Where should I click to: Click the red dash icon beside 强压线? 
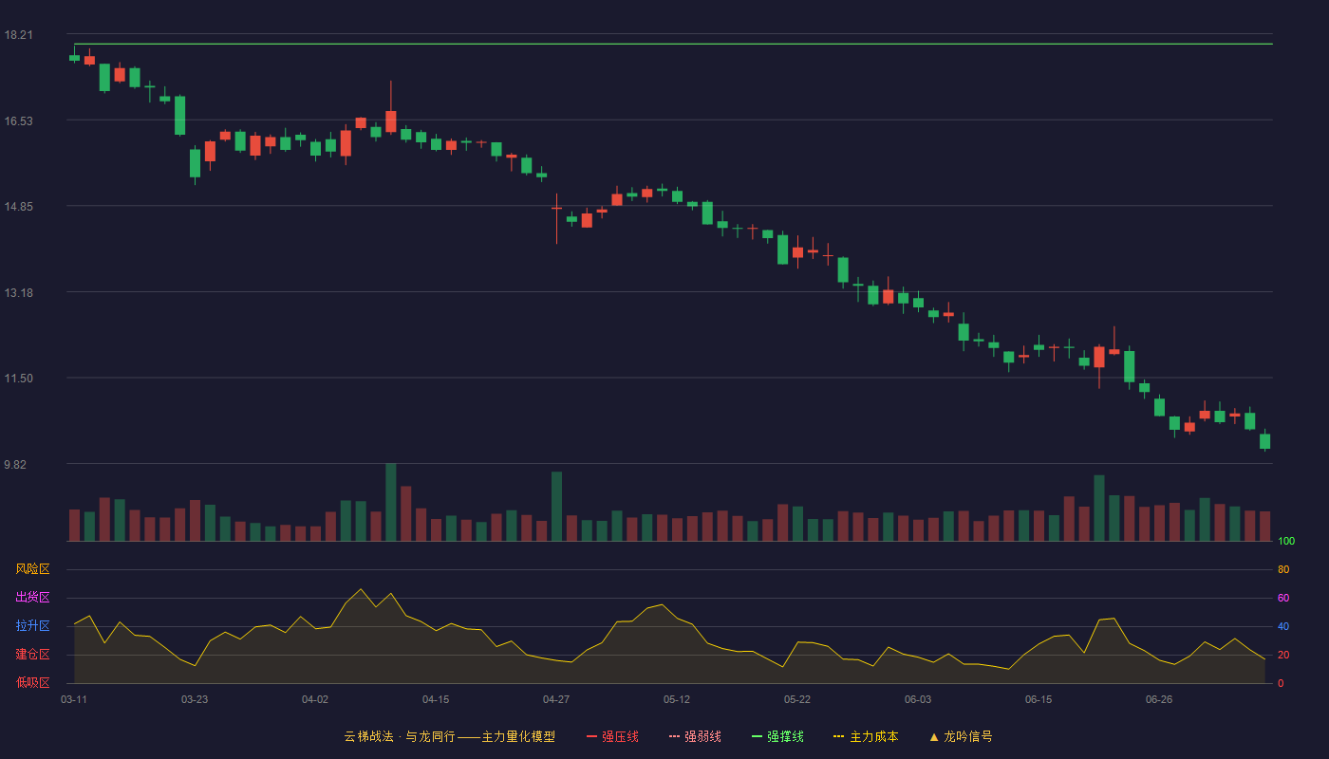(592, 736)
